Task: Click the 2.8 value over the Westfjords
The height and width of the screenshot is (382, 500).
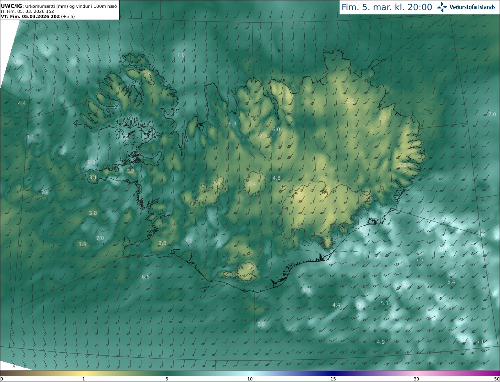Action: [x=147, y=74]
